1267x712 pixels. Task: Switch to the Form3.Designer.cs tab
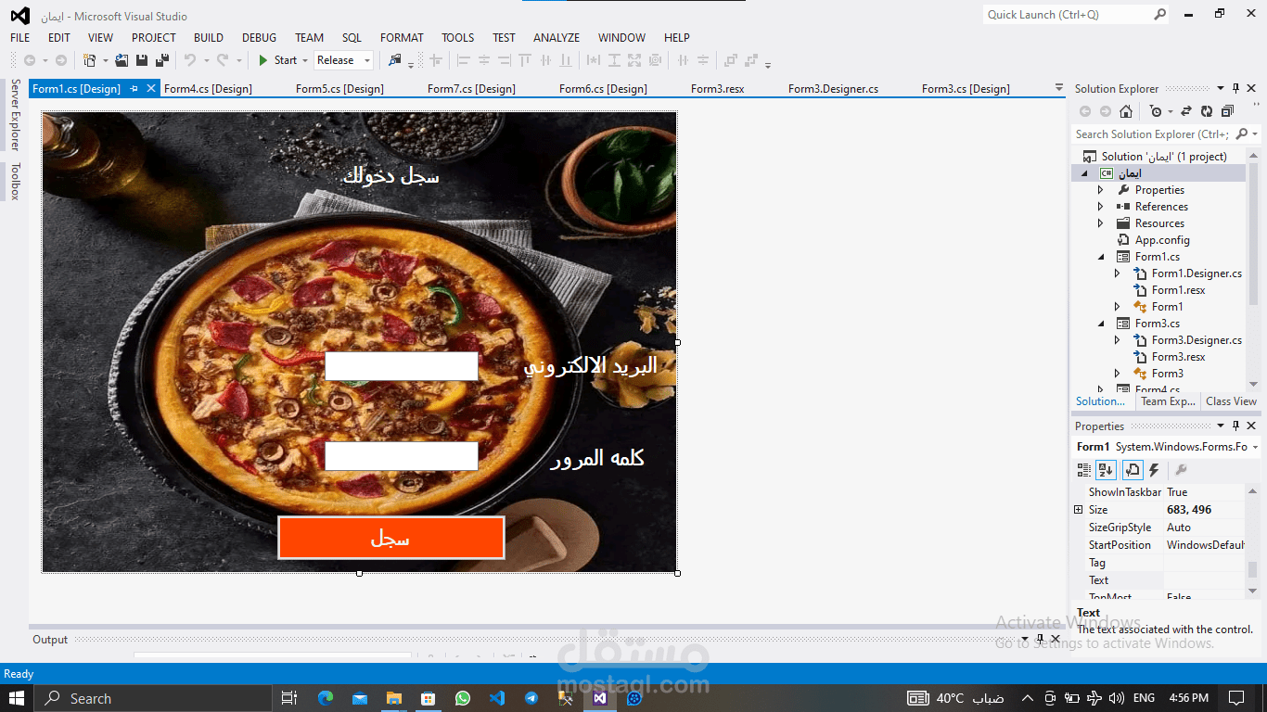pyautogui.click(x=834, y=89)
